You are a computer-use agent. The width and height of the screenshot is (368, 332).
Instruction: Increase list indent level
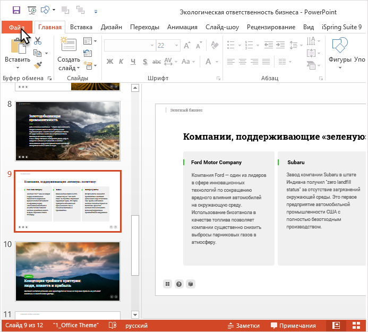coord(280,45)
